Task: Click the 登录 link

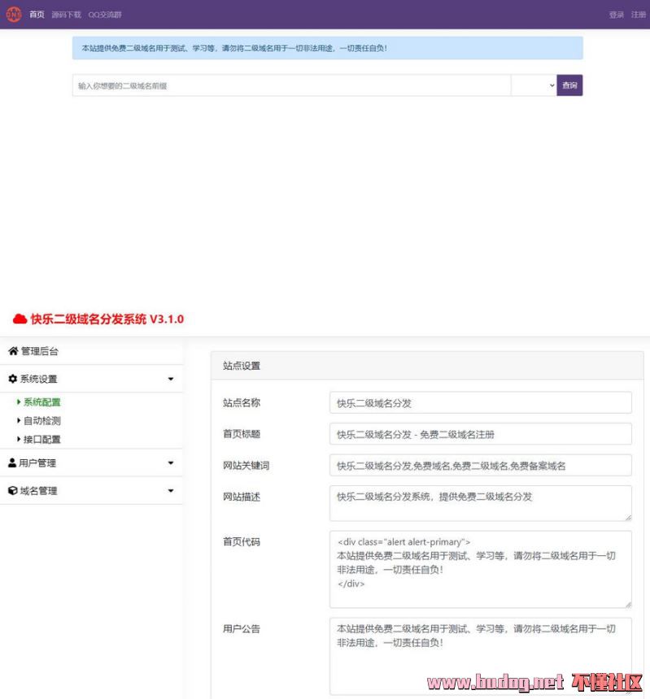Action: coord(616,15)
